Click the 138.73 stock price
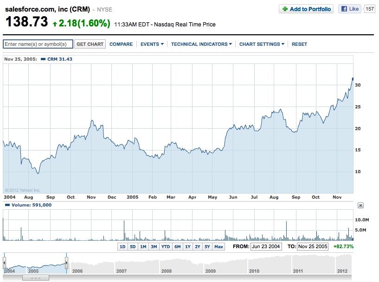Screen dimensions: 379x282 click(x=26, y=21)
